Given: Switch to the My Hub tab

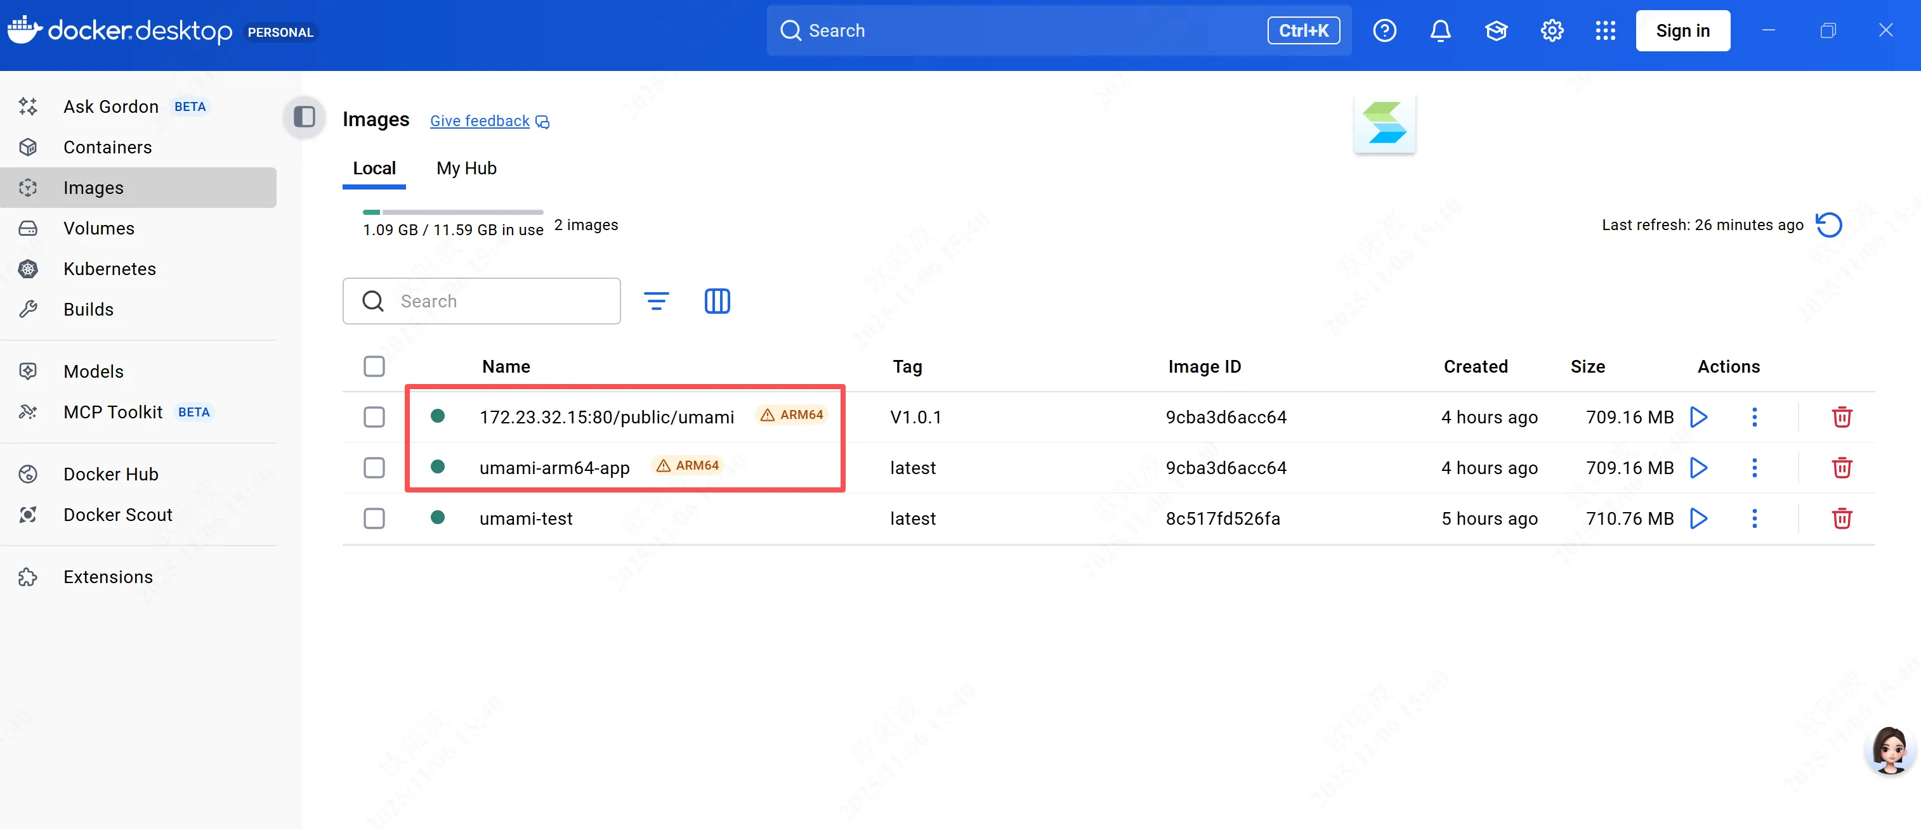Looking at the screenshot, I should (x=466, y=169).
